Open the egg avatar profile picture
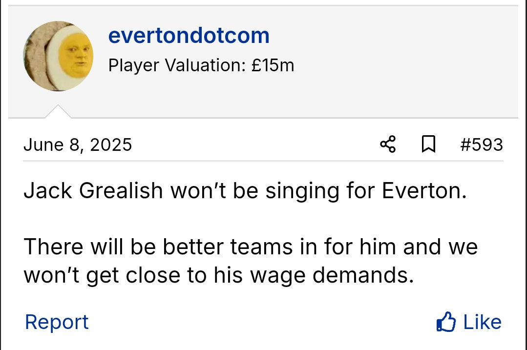 (x=59, y=56)
